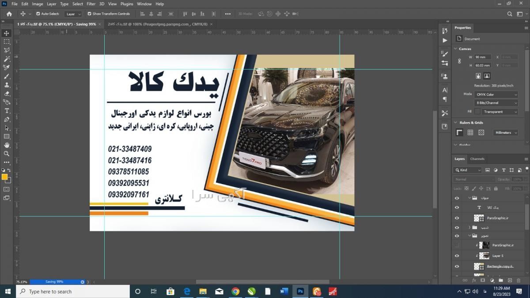Collapse the Rulers & Grids section
The image size is (530, 298).
coord(456,123)
